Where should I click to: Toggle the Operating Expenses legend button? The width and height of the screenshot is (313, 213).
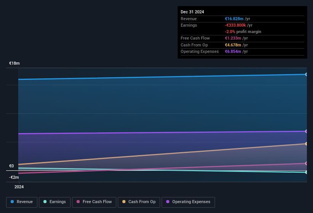(x=188, y=202)
